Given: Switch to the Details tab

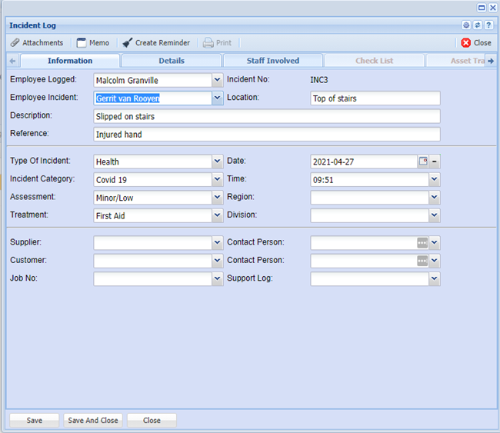Looking at the screenshot, I should (172, 61).
